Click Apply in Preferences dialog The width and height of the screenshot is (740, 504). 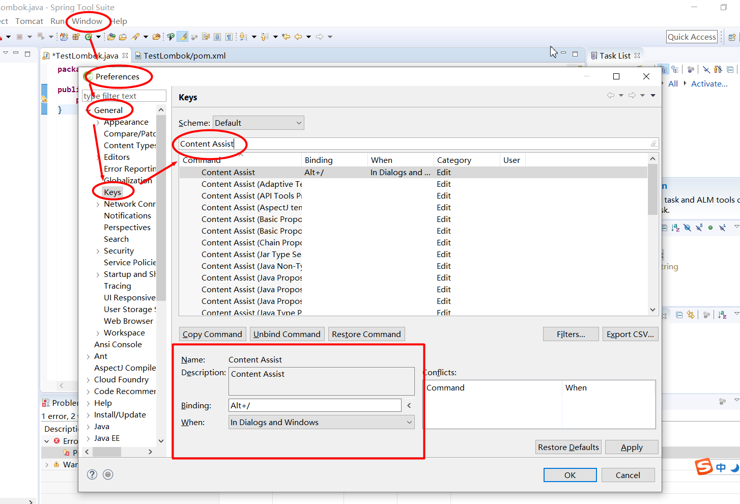pyautogui.click(x=632, y=447)
